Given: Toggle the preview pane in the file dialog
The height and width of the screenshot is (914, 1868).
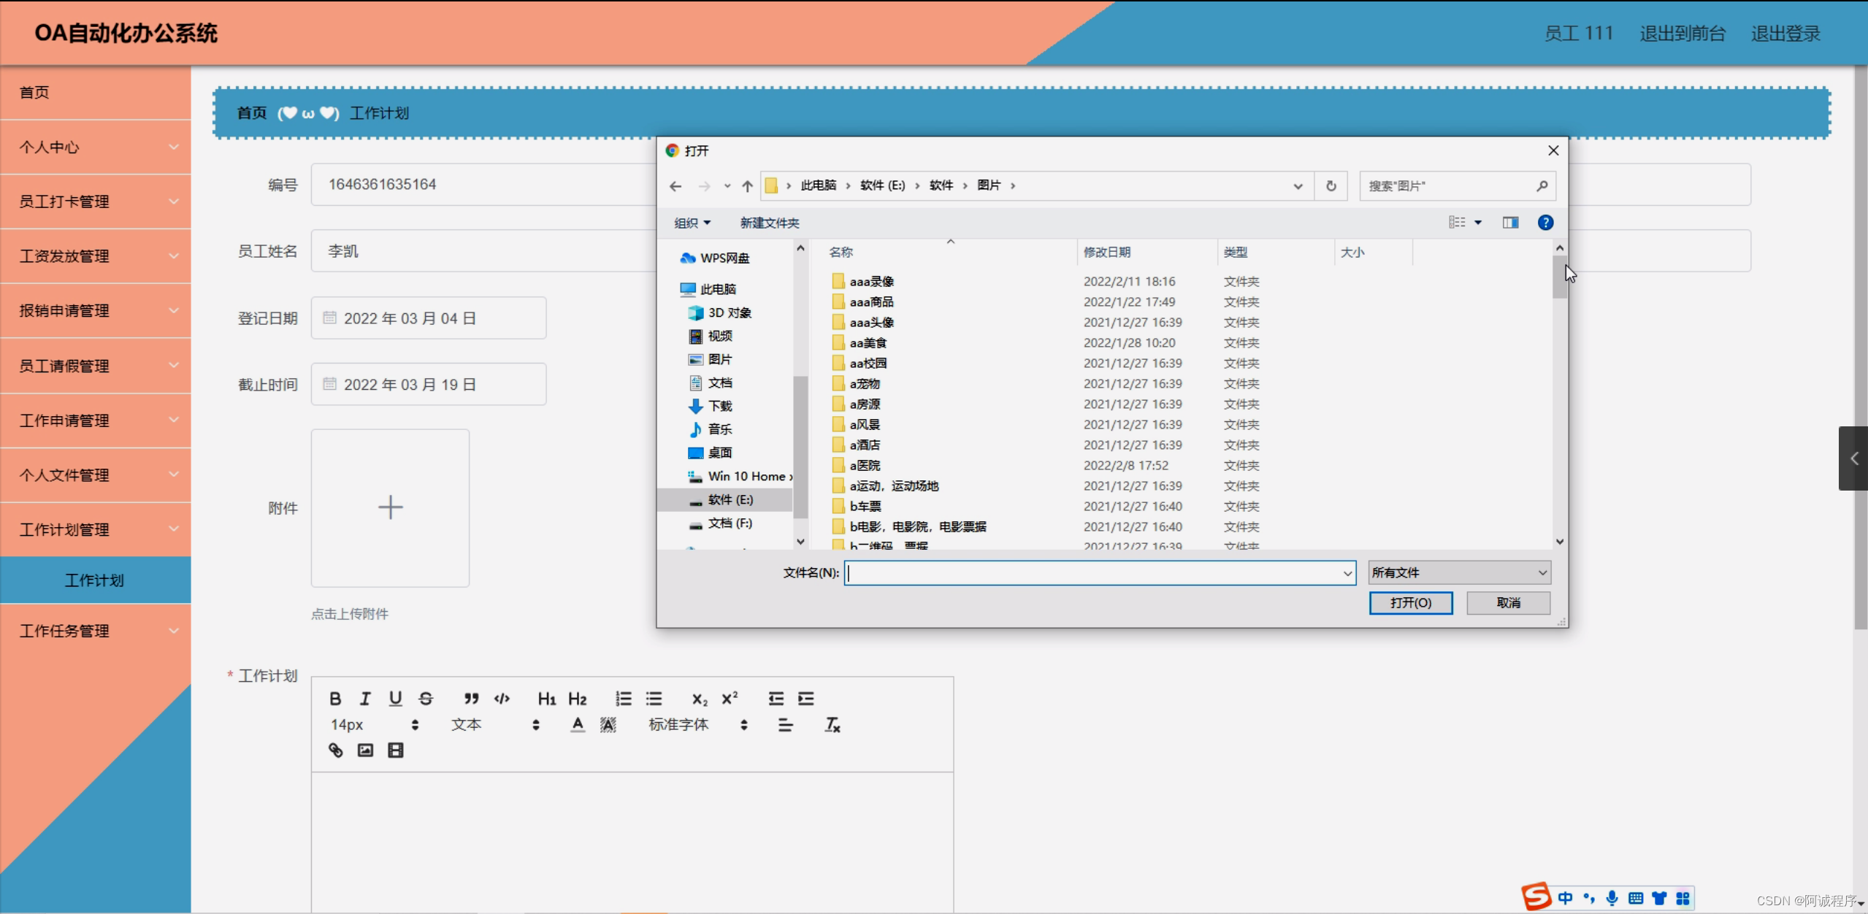Looking at the screenshot, I should coord(1510,223).
